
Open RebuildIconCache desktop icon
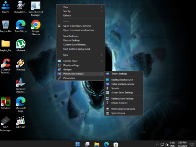point(21,7)
